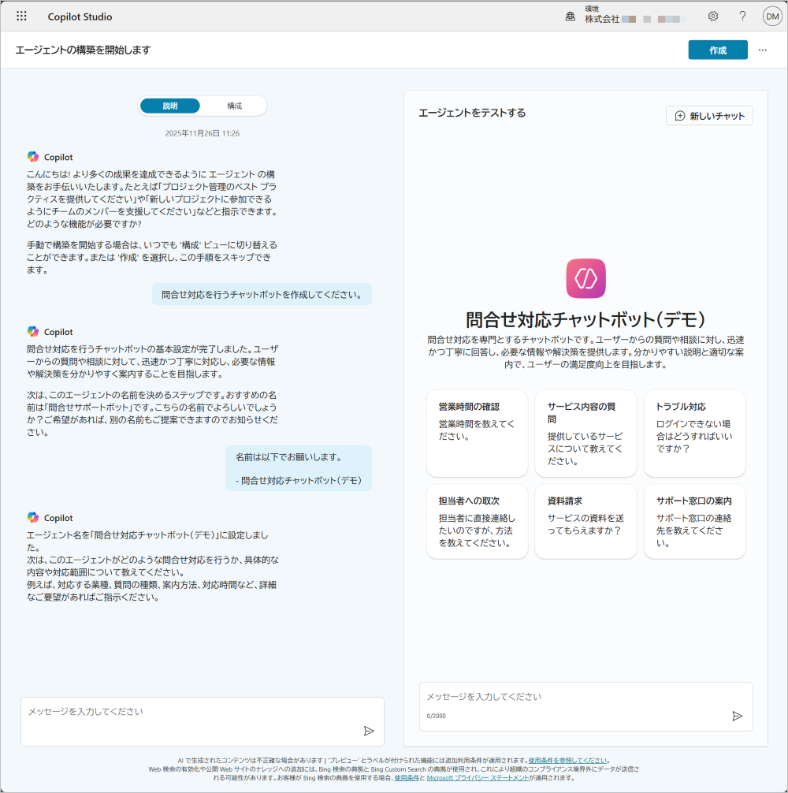
Task: Select the 資料請求 suggestion card
Action: (585, 521)
